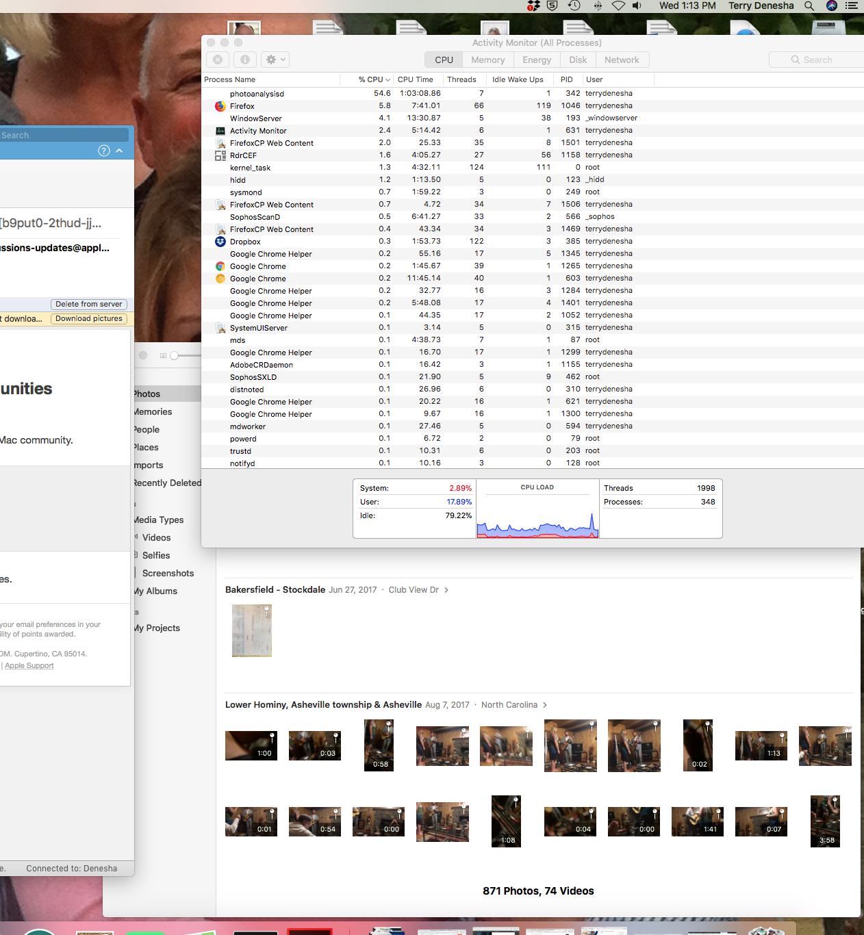Switch to the Memory tab
Screen dimensions: 864x935
tap(487, 60)
